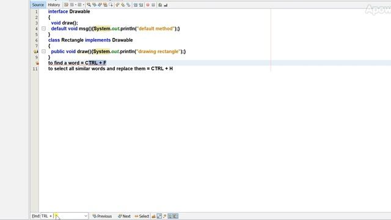Click the Find Selection magnifier icon

pyautogui.click(x=89, y=5)
